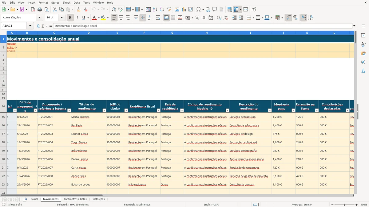The height and width of the screenshot is (207, 369).
Task: Open the font size dropdown
Action: [61, 18]
